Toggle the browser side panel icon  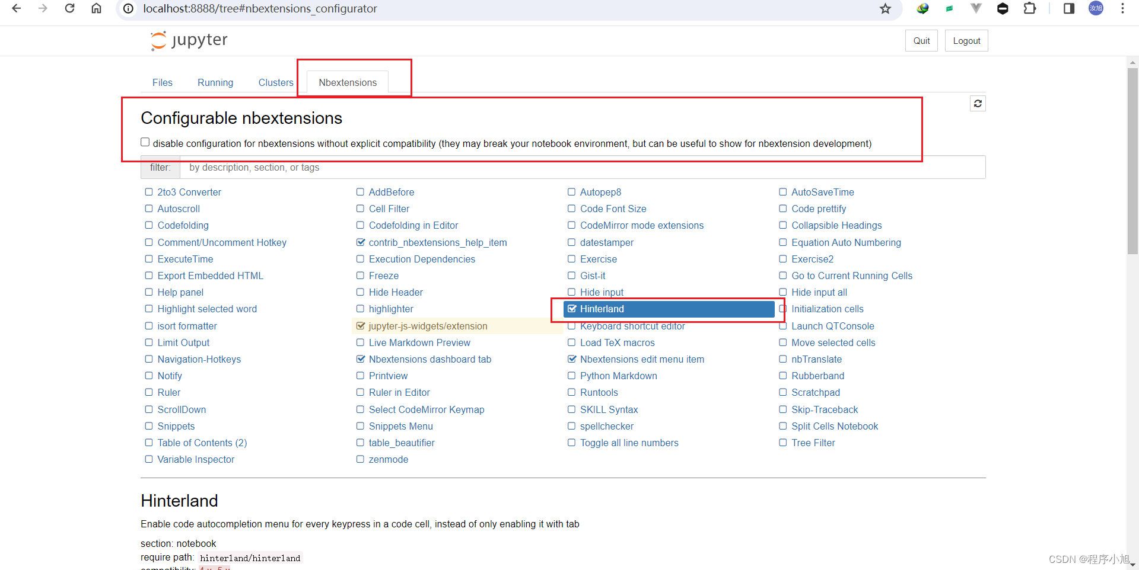click(x=1069, y=8)
